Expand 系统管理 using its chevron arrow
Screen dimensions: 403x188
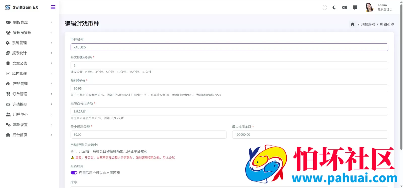pyautogui.click(x=52, y=43)
